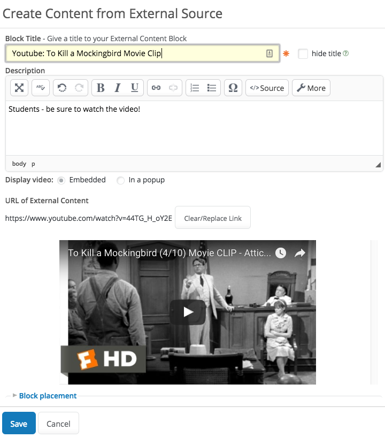The image size is (385, 438).
Task: Click the Clear/Replace Link button
Action: click(x=213, y=218)
